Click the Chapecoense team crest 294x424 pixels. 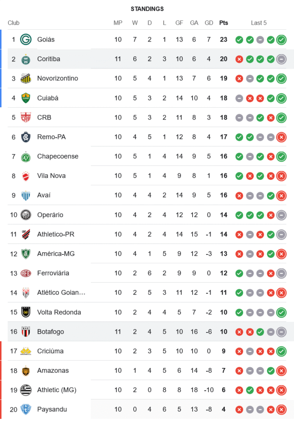tap(26, 156)
